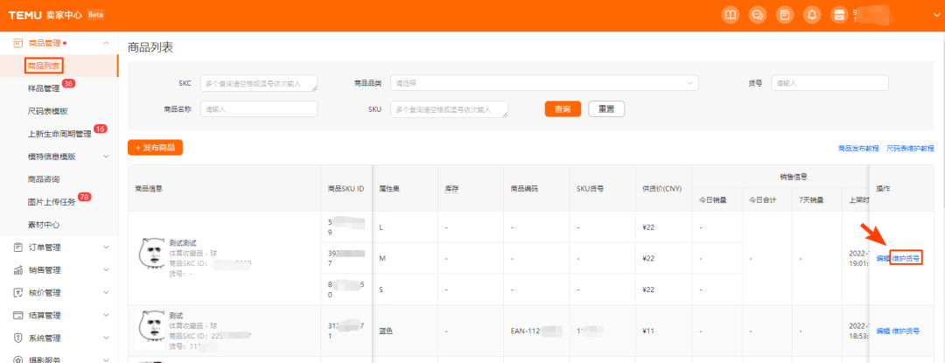The height and width of the screenshot is (363, 945).
Task: Expand the 结算管理 menu
Action: tap(106, 315)
